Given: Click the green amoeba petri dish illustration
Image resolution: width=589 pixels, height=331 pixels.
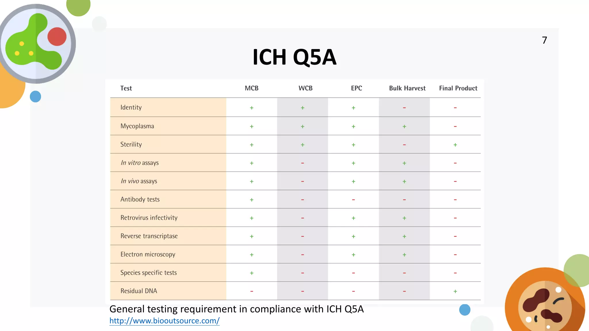Looking at the screenshot, I should tap(37, 44).
